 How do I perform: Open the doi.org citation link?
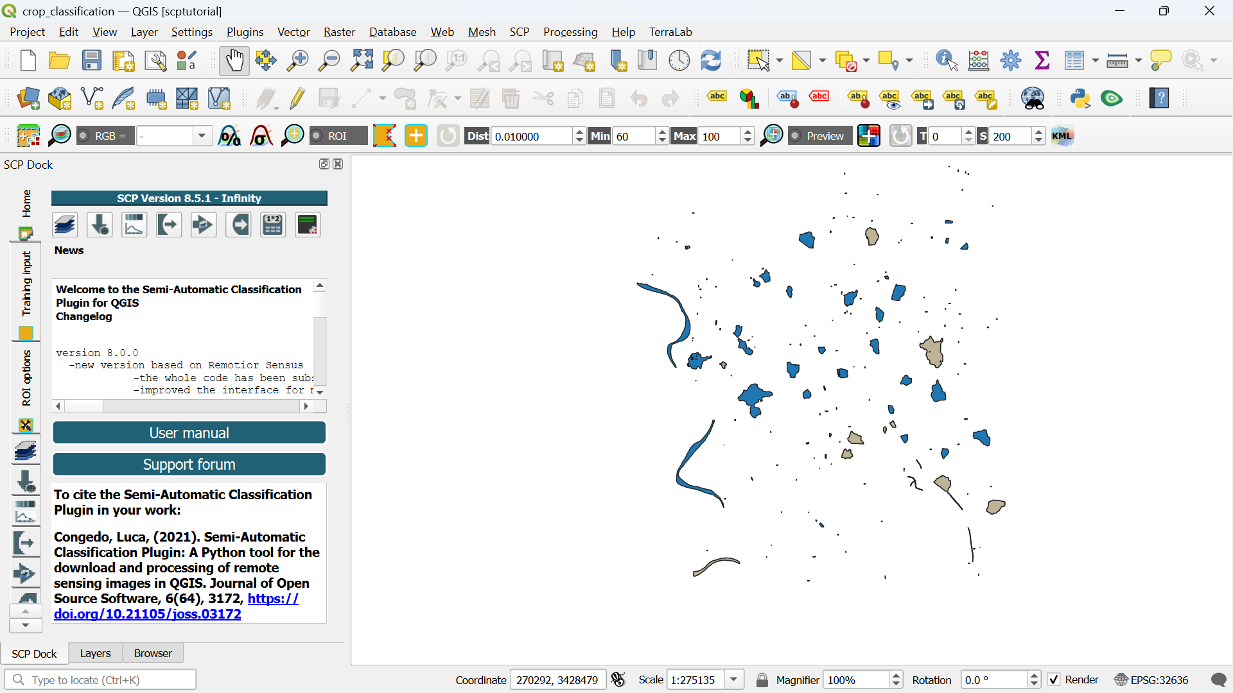(148, 614)
